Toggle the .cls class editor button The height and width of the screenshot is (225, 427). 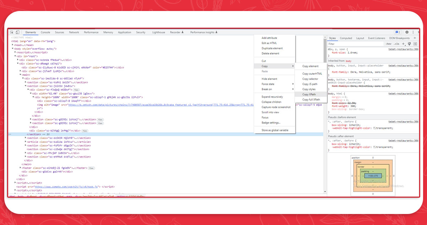click(x=396, y=44)
